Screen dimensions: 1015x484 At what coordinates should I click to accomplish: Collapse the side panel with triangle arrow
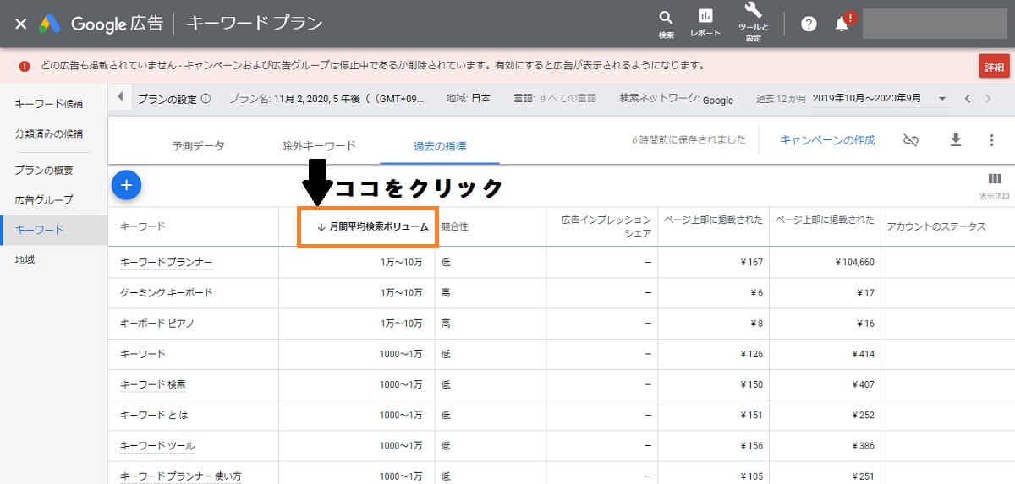pos(120,98)
